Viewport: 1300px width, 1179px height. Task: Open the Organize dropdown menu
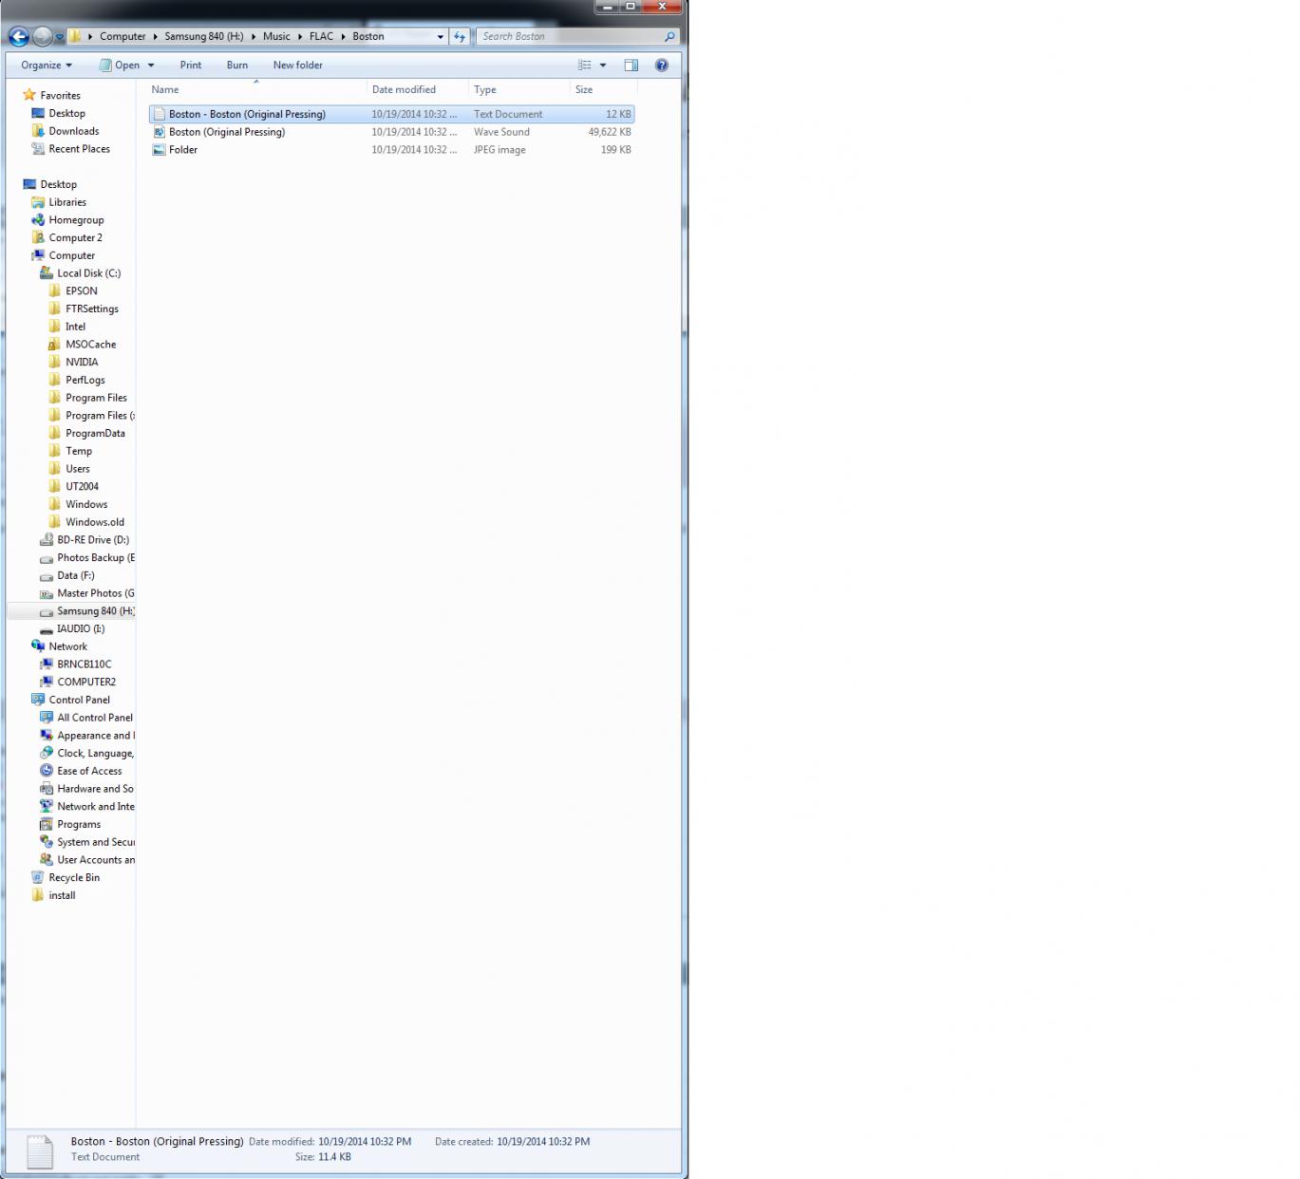[x=47, y=65]
